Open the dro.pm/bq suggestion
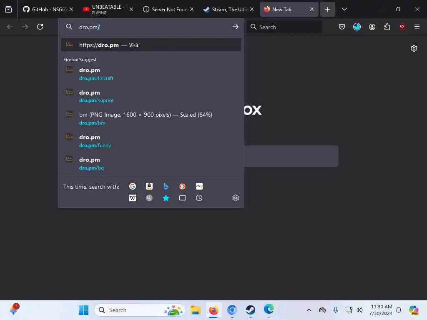Viewport: 427px width, 320px height. point(151,163)
